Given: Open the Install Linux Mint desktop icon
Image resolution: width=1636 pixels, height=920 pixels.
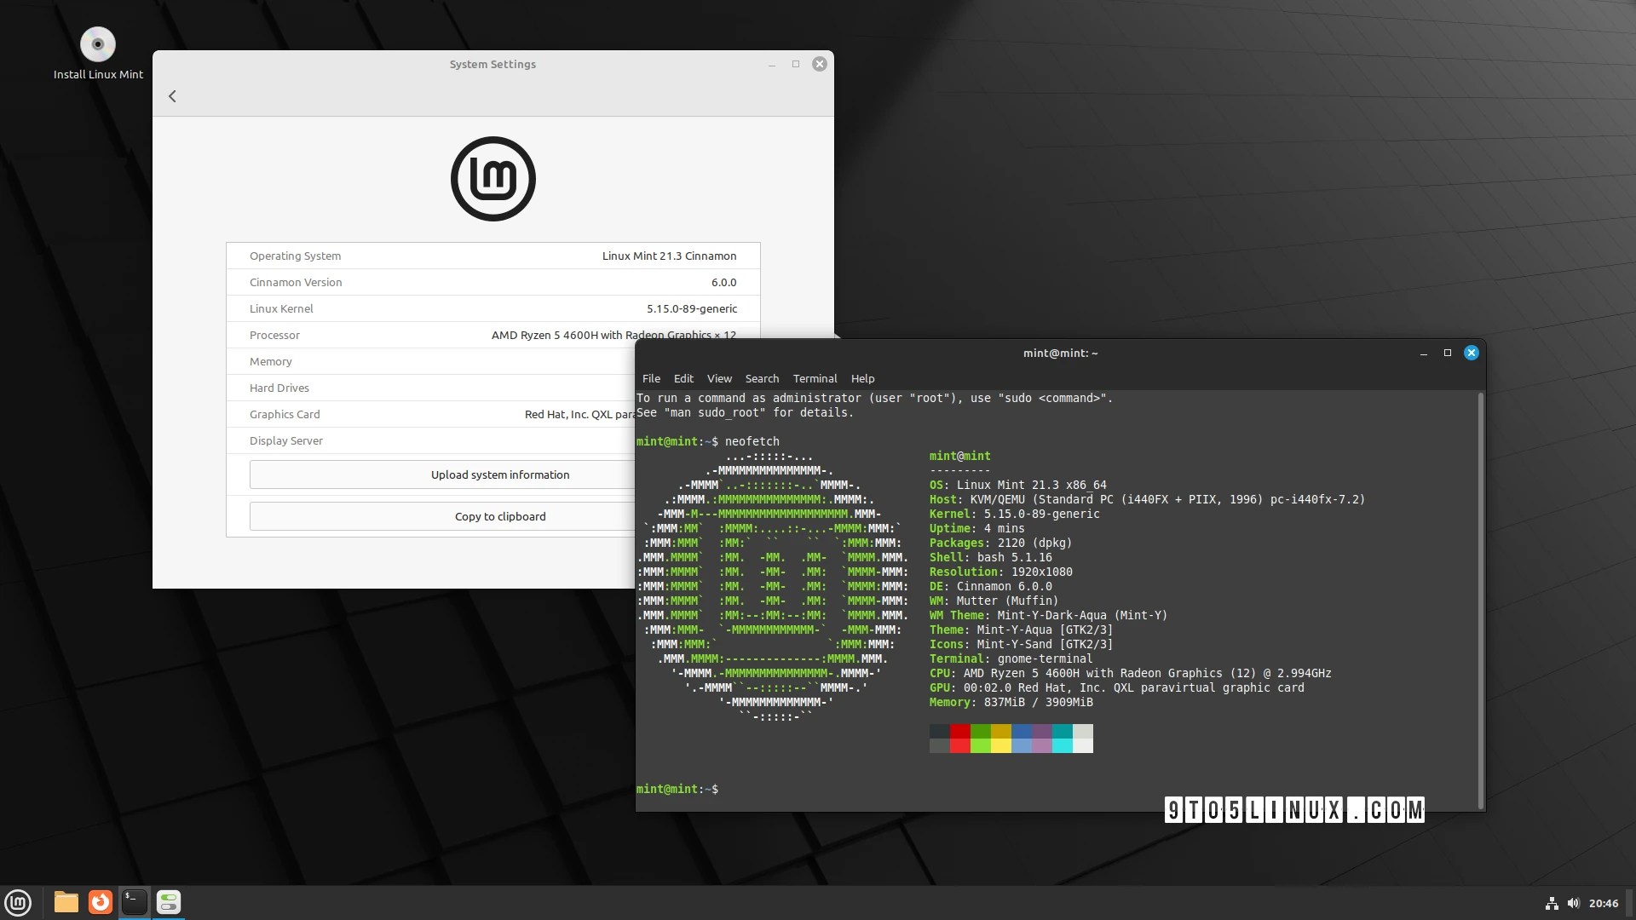Looking at the screenshot, I should 98,43.
